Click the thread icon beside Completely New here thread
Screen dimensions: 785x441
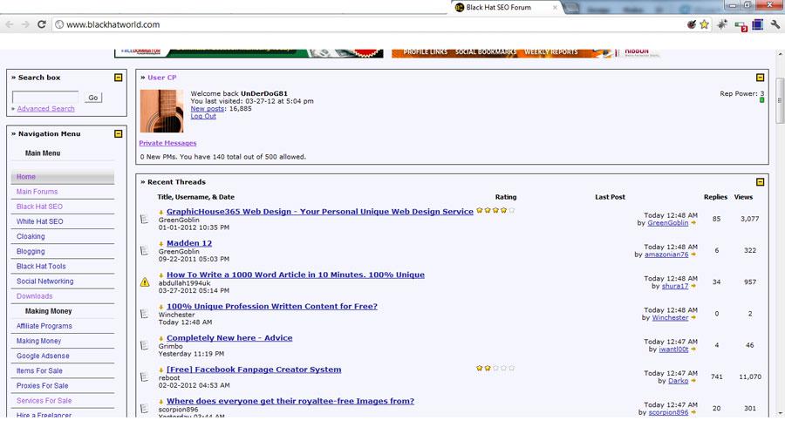tap(144, 345)
